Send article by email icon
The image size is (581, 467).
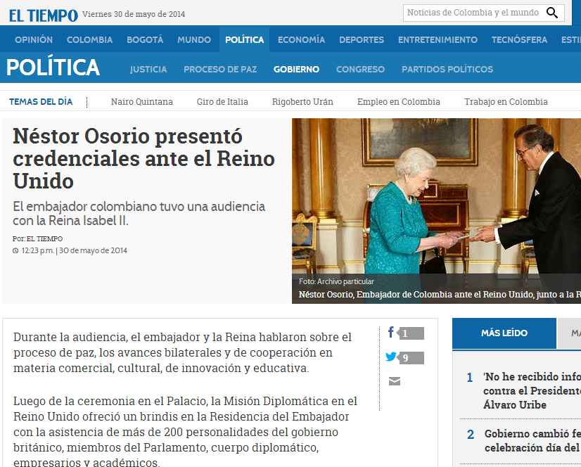coord(394,381)
